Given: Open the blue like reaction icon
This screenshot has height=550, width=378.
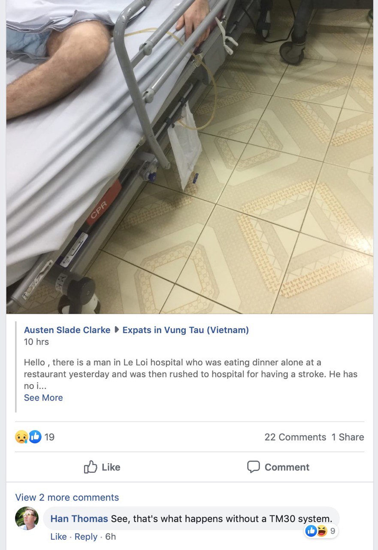Looking at the screenshot, I should [35, 437].
